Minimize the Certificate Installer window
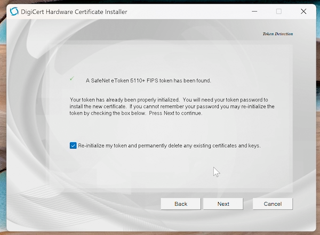The height and width of the screenshot is (235, 320). (x=254, y=11)
